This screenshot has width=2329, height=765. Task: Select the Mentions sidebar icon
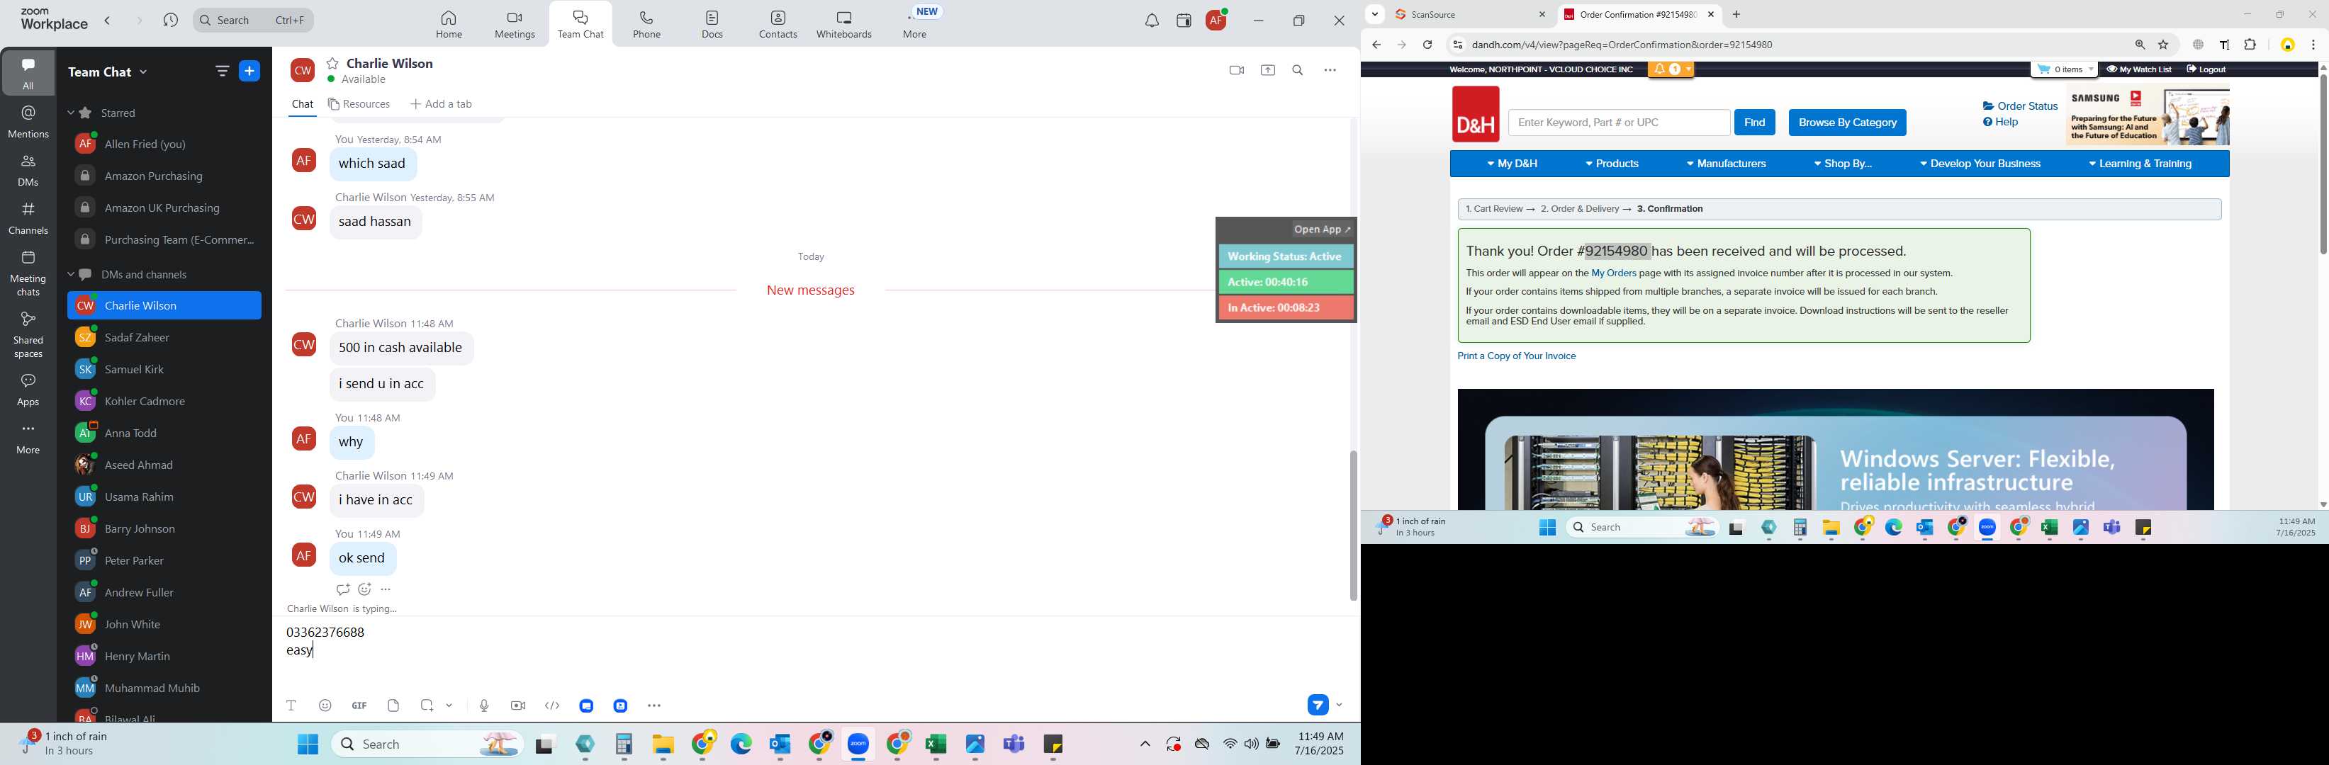coord(28,122)
